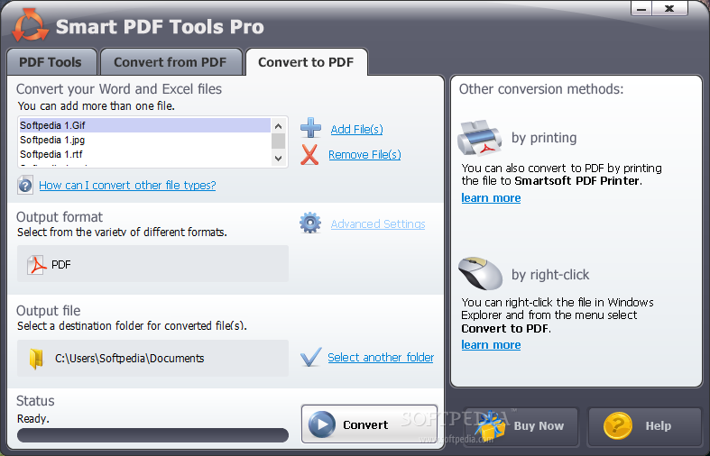Click the printer icon for by printing

(480, 138)
